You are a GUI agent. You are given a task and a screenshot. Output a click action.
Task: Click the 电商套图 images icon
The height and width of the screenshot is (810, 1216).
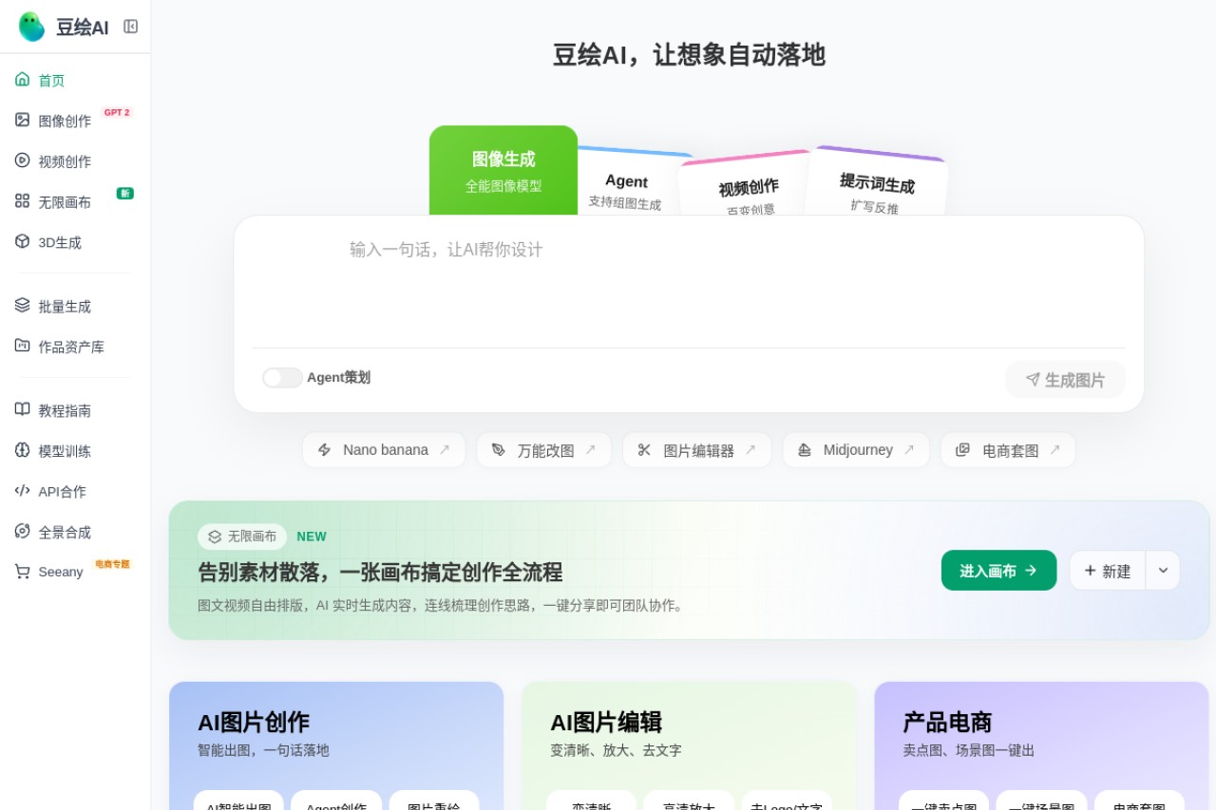coord(963,450)
